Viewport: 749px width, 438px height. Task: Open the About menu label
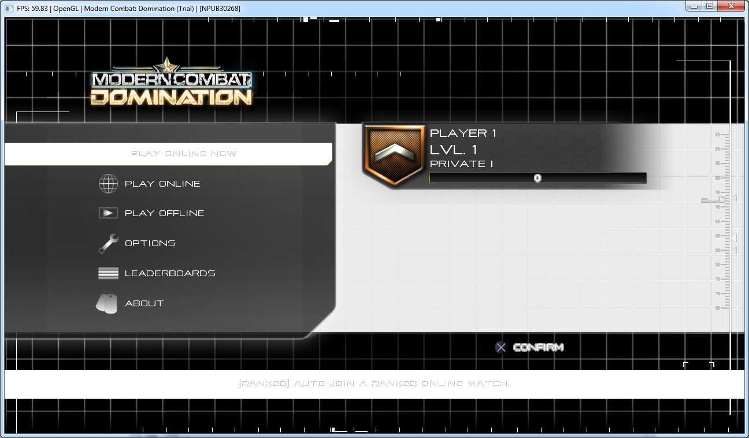144,303
